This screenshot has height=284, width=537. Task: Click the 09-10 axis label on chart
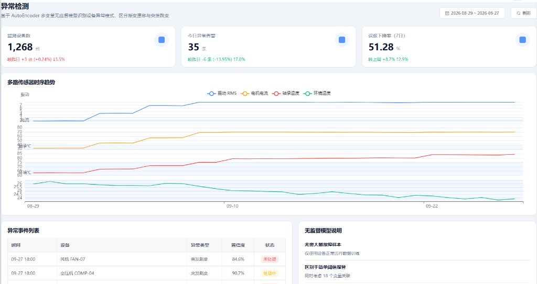(x=232, y=206)
